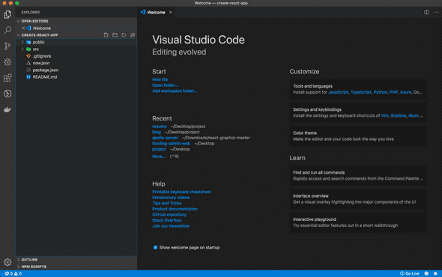Screen dimensions: 442x277
Task: Click the Refresh Explorer icon
Action: (x=124, y=35)
